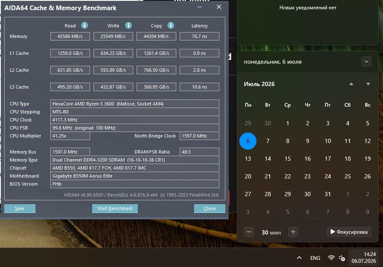Click Memory Type Dual Channel DDR4-3200 field
The image size is (383, 267).
coord(134,160)
